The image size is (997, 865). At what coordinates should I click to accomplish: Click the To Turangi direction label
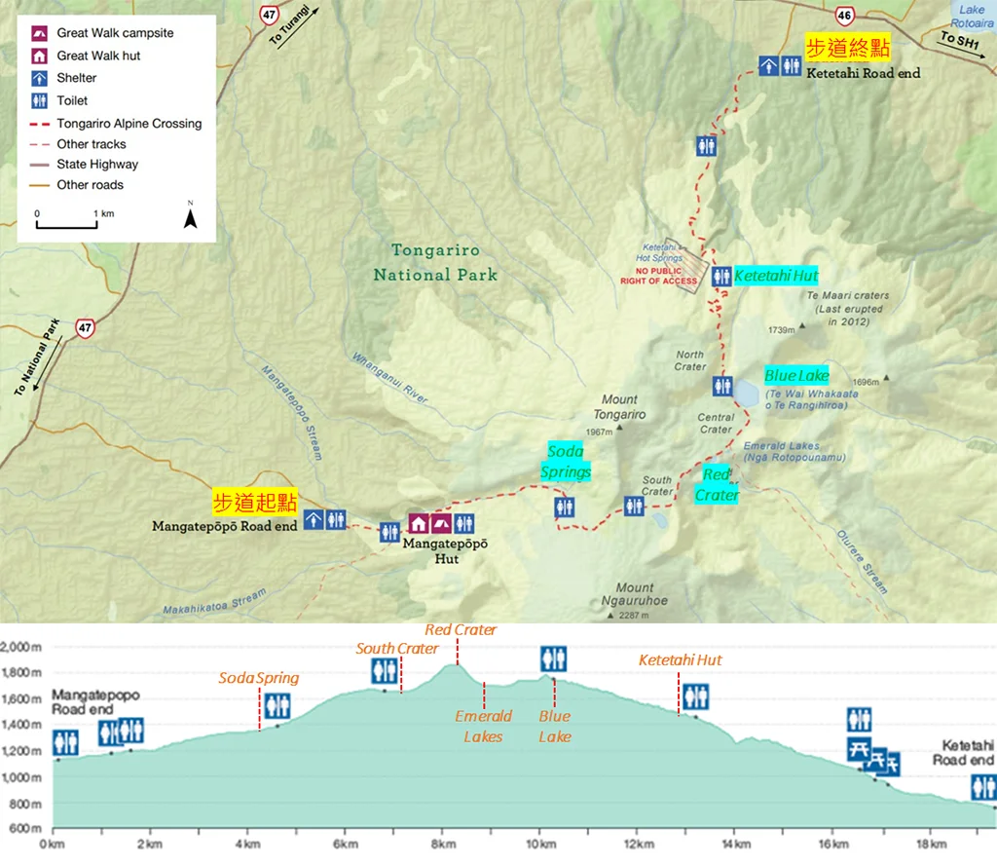coord(289,24)
